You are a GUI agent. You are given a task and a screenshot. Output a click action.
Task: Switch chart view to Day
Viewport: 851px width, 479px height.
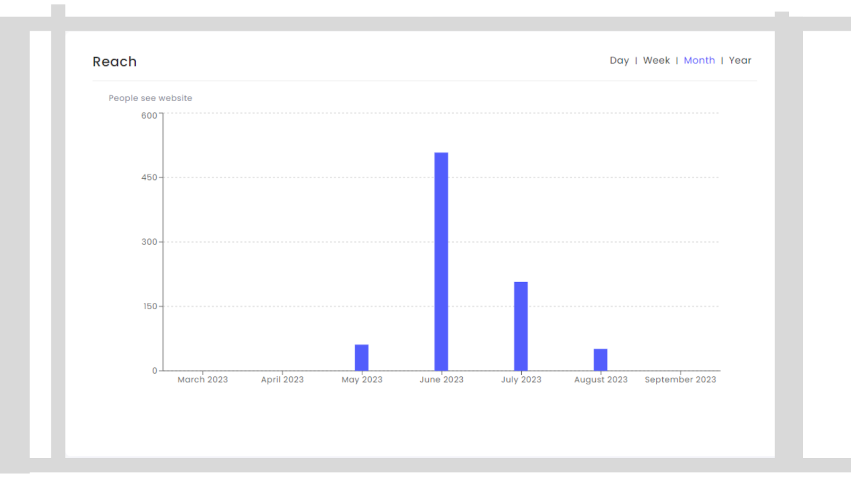[619, 61]
